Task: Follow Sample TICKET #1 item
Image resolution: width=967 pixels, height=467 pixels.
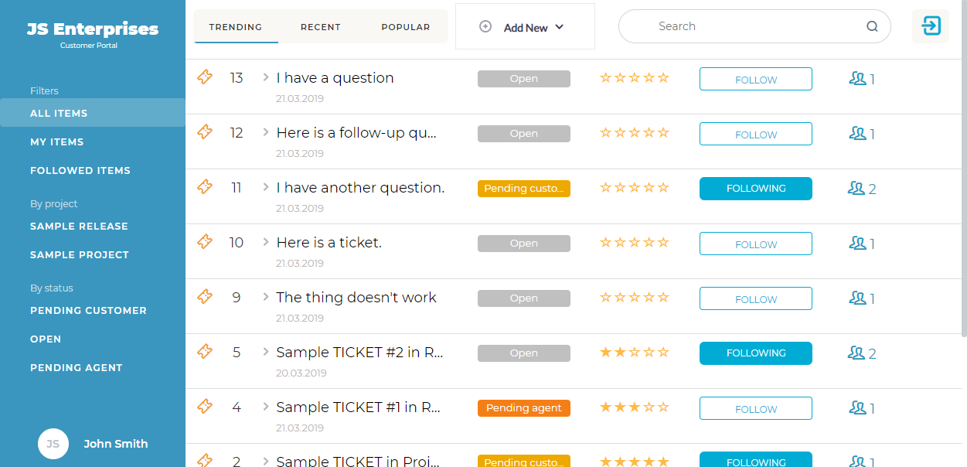Action: (x=756, y=409)
